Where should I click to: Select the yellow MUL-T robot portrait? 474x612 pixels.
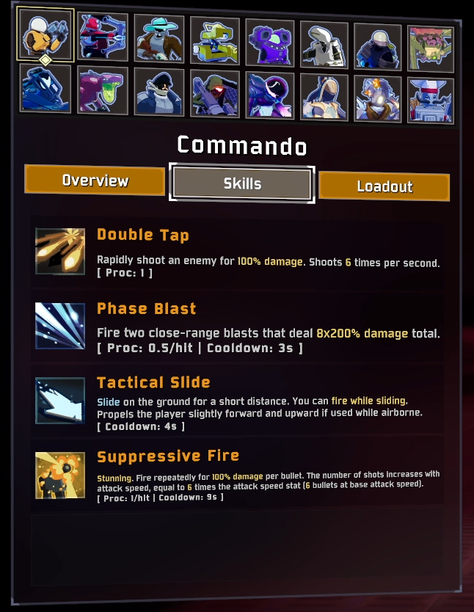tap(214, 40)
